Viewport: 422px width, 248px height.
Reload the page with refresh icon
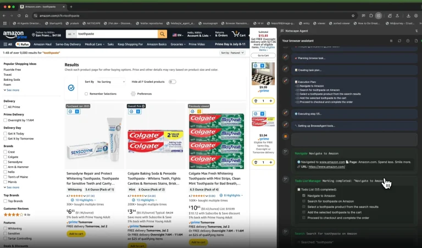click(x=19, y=15)
